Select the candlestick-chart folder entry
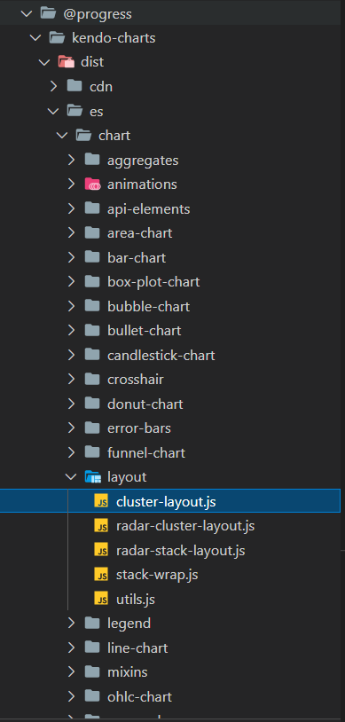The width and height of the screenshot is (345, 722). [172, 355]
